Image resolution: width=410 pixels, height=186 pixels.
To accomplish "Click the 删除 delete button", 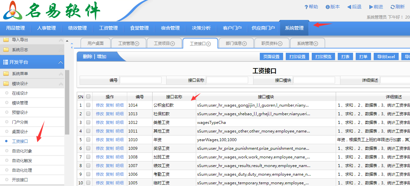I will pyautogui.click(x=88, y=57).
